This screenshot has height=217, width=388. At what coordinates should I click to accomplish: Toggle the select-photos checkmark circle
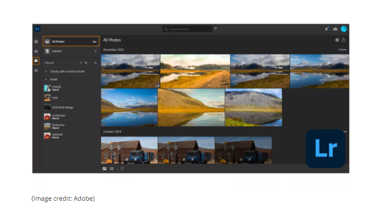pyautogui.click(x=337, y=40)
